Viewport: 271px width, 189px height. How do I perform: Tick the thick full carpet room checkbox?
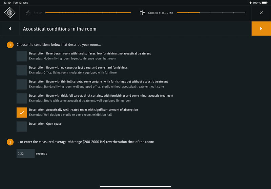[x=22, y=98]
